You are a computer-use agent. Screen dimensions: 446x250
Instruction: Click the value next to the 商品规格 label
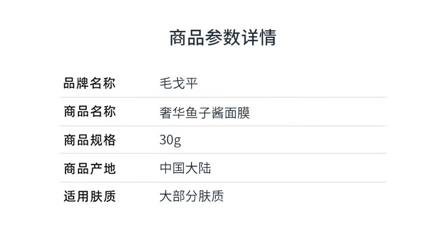pos(170,141)
